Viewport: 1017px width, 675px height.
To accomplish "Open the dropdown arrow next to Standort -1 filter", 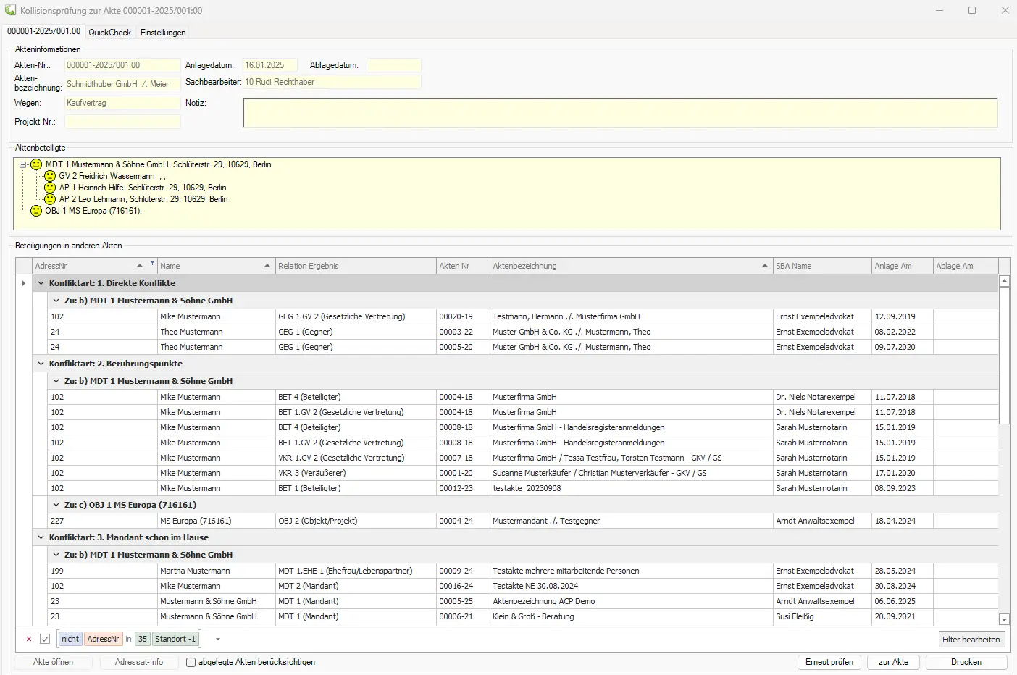I will pos(217,639).
